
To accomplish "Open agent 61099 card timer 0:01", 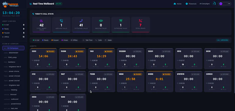I will [x=160, y=79].
